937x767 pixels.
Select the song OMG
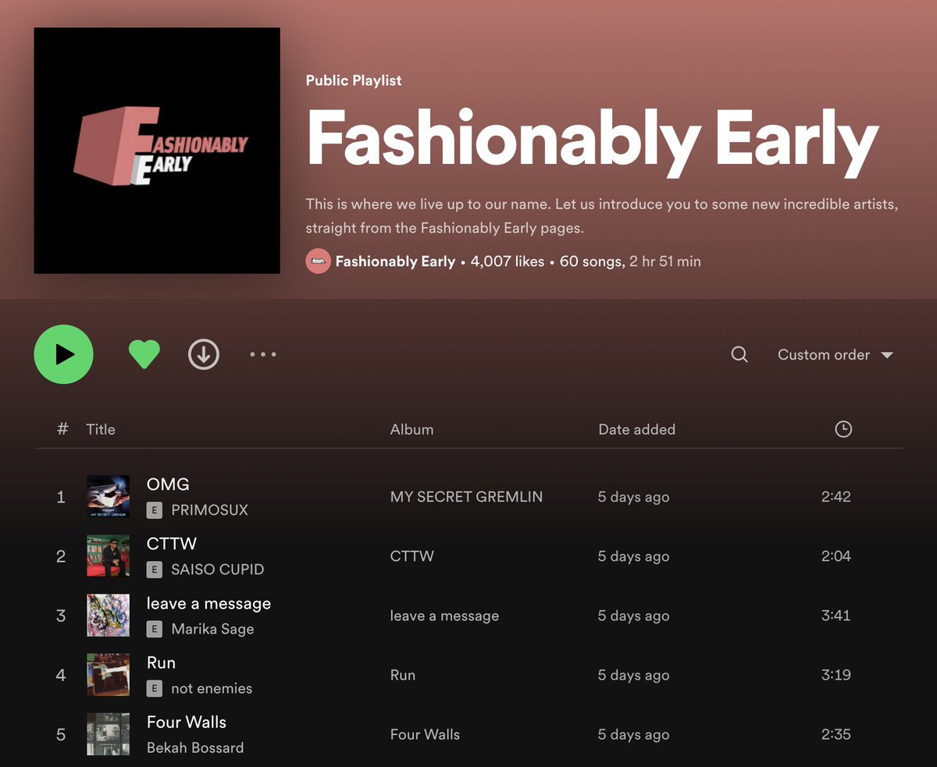click(168, 485)
